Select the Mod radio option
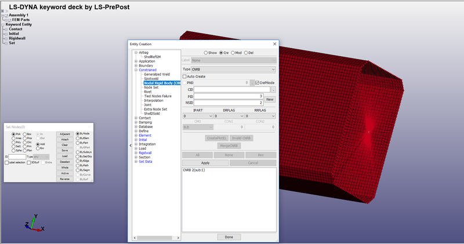The image size is (464, 244). click(233, 53)
